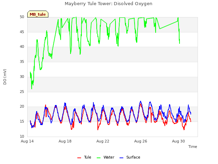The height and width of the screenshot is (164, 218).
Task: Click the Aug 30 x-axis label
Action: point(178,141)
